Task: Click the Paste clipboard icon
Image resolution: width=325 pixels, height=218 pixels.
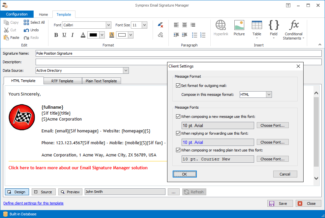Action: (x=6, y=38)
